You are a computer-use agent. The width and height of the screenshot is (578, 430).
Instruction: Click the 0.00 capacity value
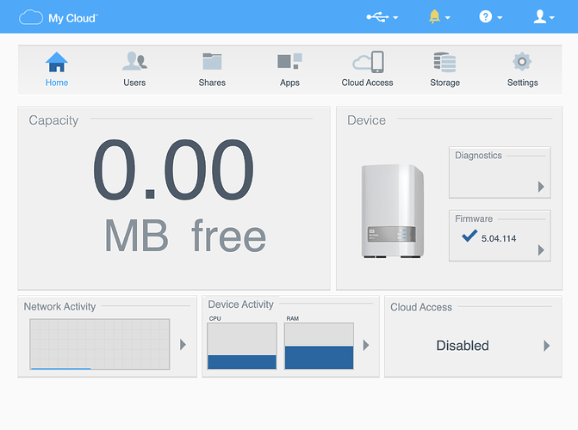click(x=173, y=170)
